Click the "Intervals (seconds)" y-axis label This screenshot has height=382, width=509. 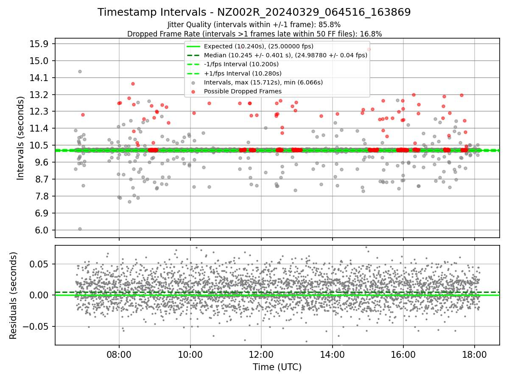[21, 138]
